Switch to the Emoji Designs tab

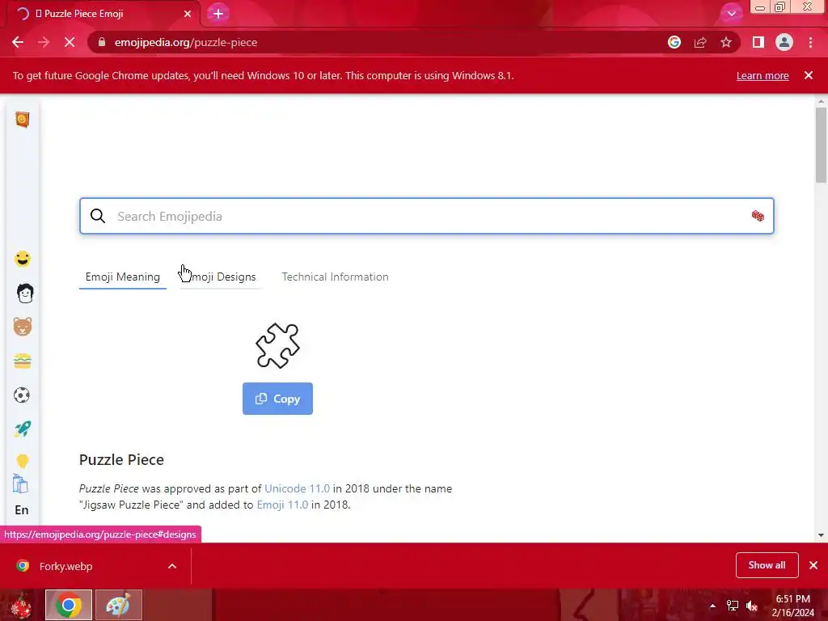pos(221,277)
